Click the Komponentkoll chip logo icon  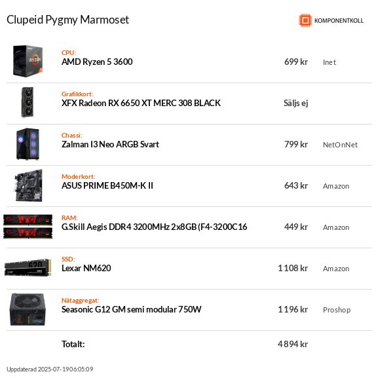305,20
